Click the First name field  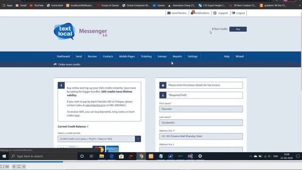pyautogui.click(x=201, y=109)
